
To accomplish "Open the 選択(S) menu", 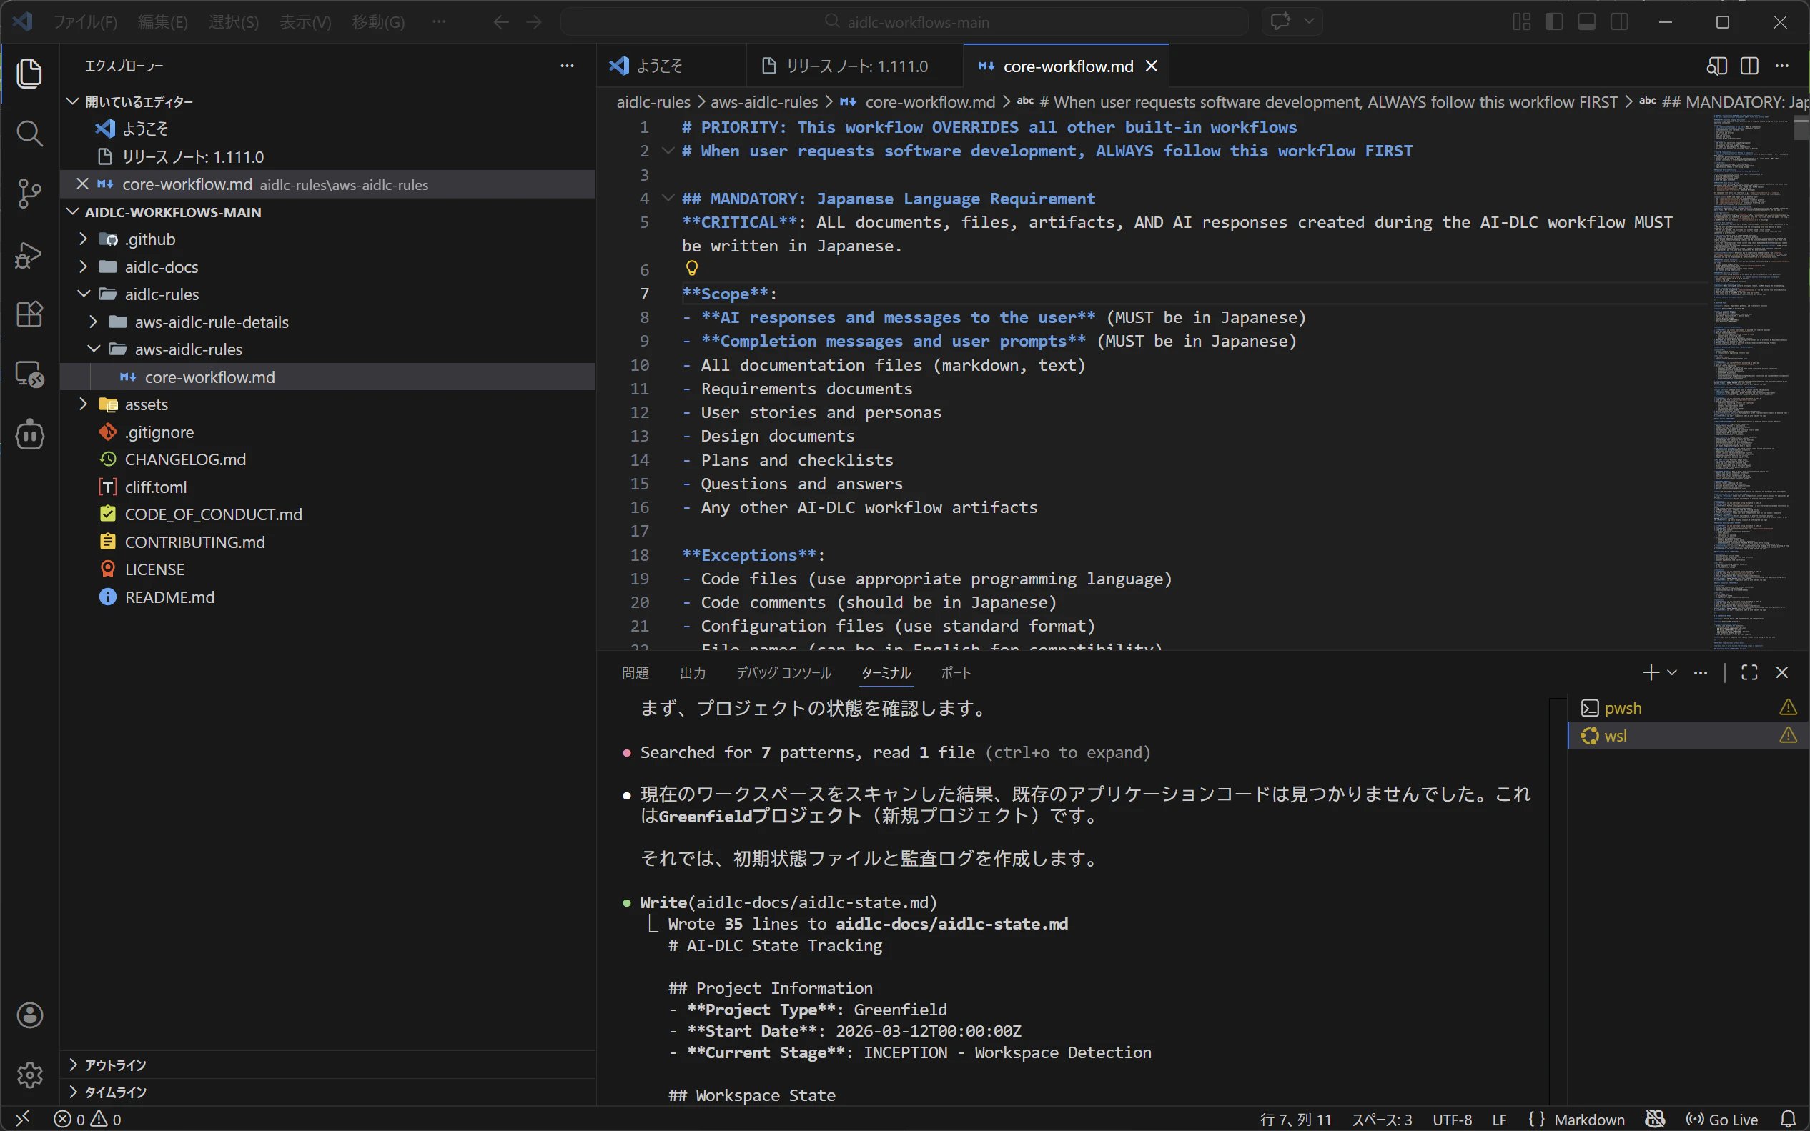I will 234,21.
